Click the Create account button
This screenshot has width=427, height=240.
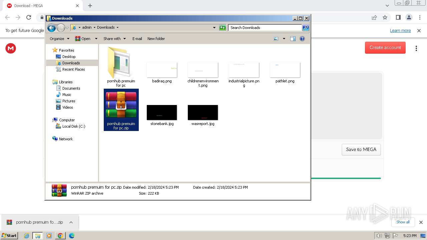pos(385,48)
